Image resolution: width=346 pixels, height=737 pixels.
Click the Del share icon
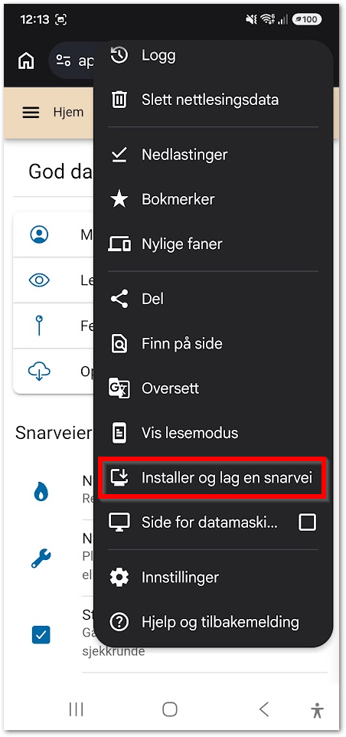pyautogui.click(x=119, y=299)
